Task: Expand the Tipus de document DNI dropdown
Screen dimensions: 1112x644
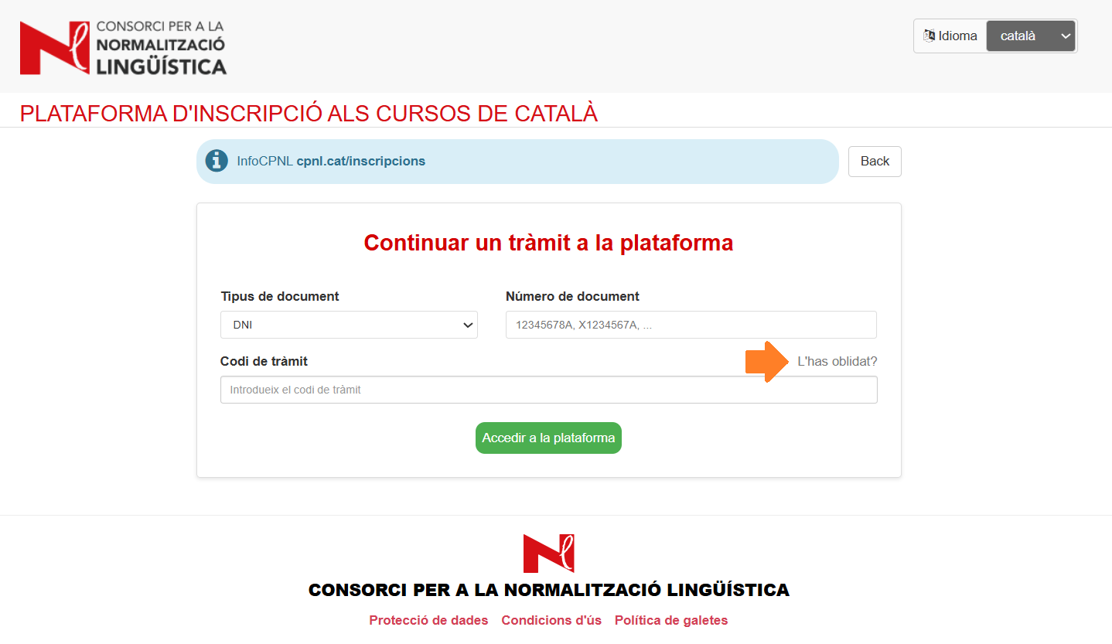Action: click(348, 325)
